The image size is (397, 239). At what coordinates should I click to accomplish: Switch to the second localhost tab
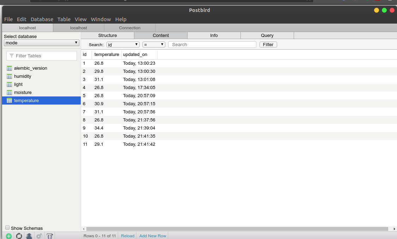coord(79,28)
